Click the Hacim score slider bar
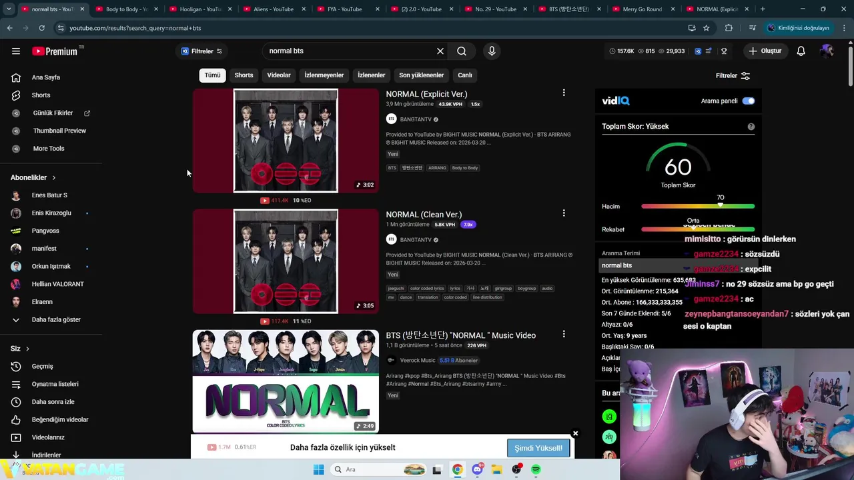Screen dimensions: 854x480 [x=698, y=206]
